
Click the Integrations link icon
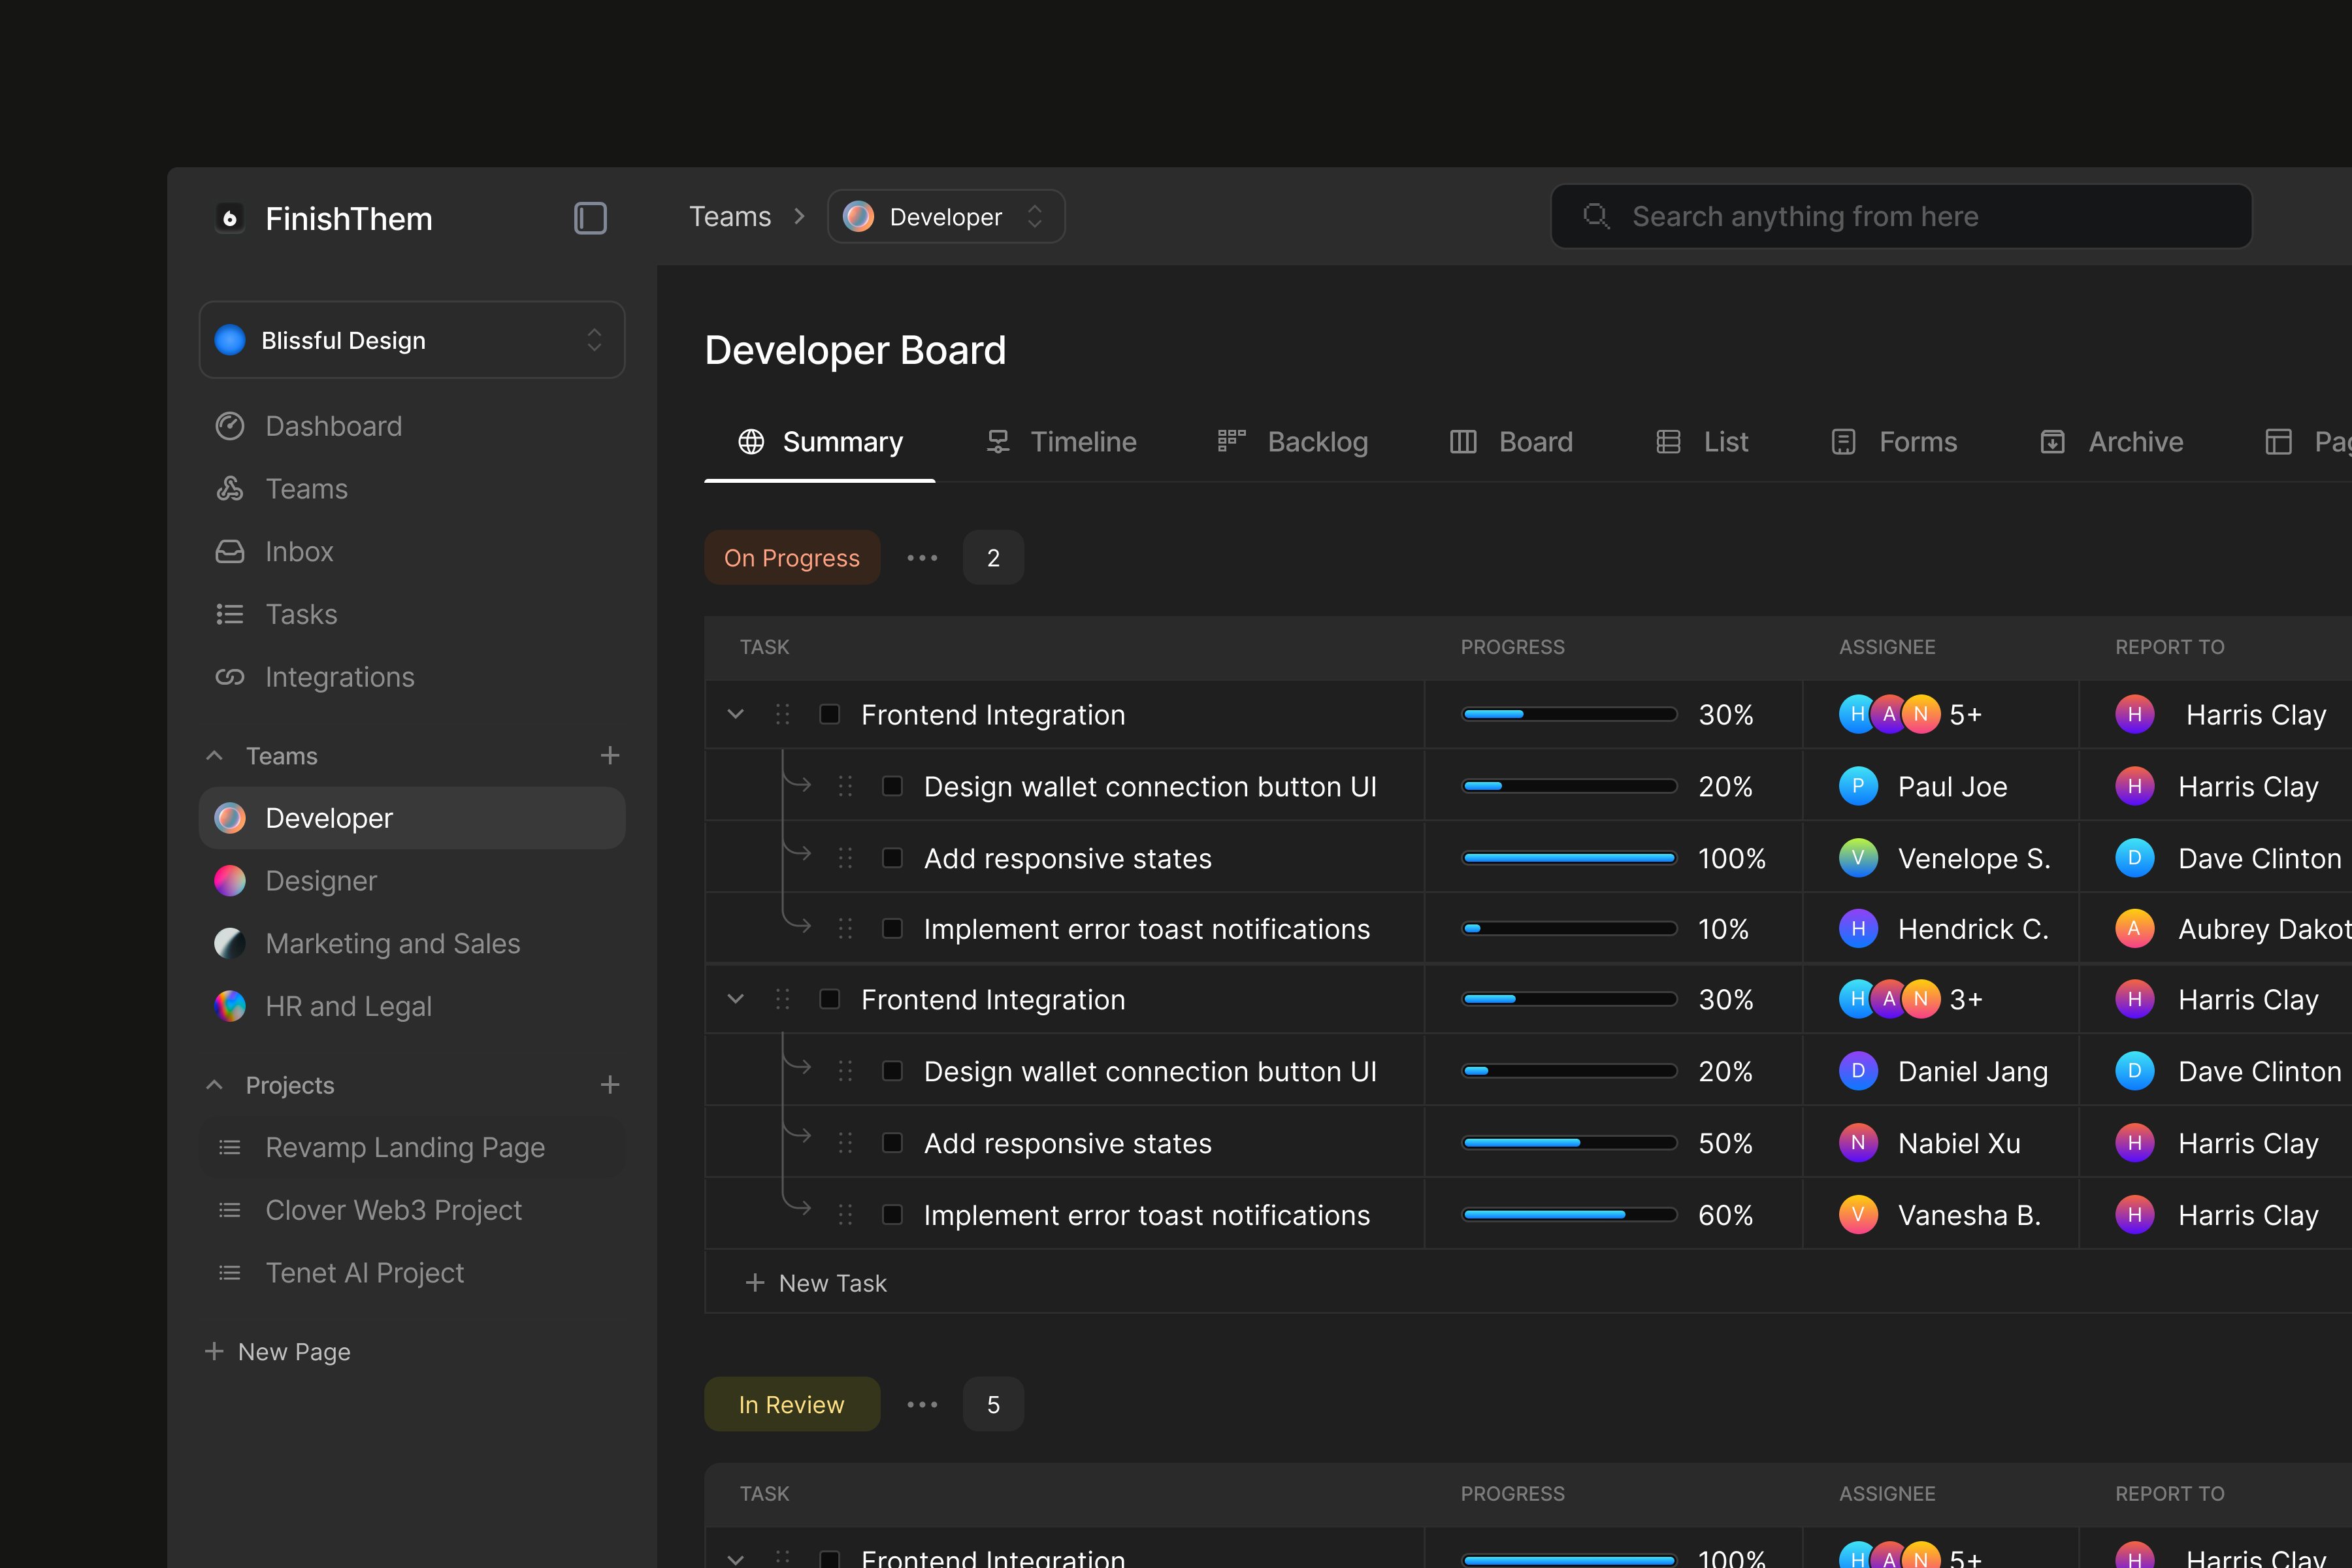pyautogui.click(x=230, y=677)
